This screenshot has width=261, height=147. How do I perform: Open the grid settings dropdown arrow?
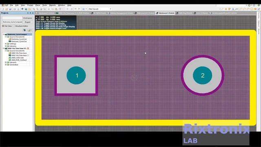pyautogui.click(x=86, y=9)
